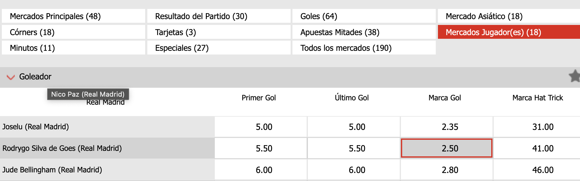The image size is (580, 181).
Task: Open the Minutos (11) tab
Action: pyautogui.click(x=73, y=48)
